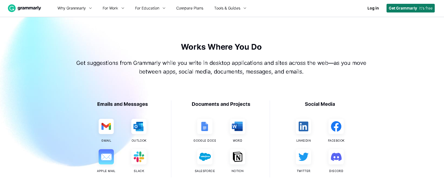Viewport: 444px width, 191px height.
Task: Open the Tools & Guides menu label
Action: [x=227, y=8]
